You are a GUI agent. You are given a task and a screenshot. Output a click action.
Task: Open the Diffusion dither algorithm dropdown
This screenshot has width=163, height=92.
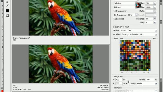tap(126, 7)
